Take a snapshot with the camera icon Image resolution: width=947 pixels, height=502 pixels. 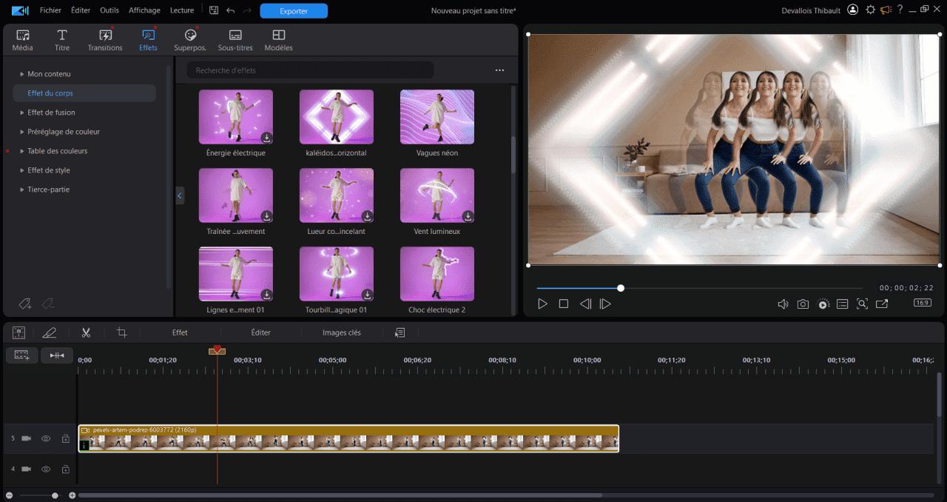coord(803,304)
